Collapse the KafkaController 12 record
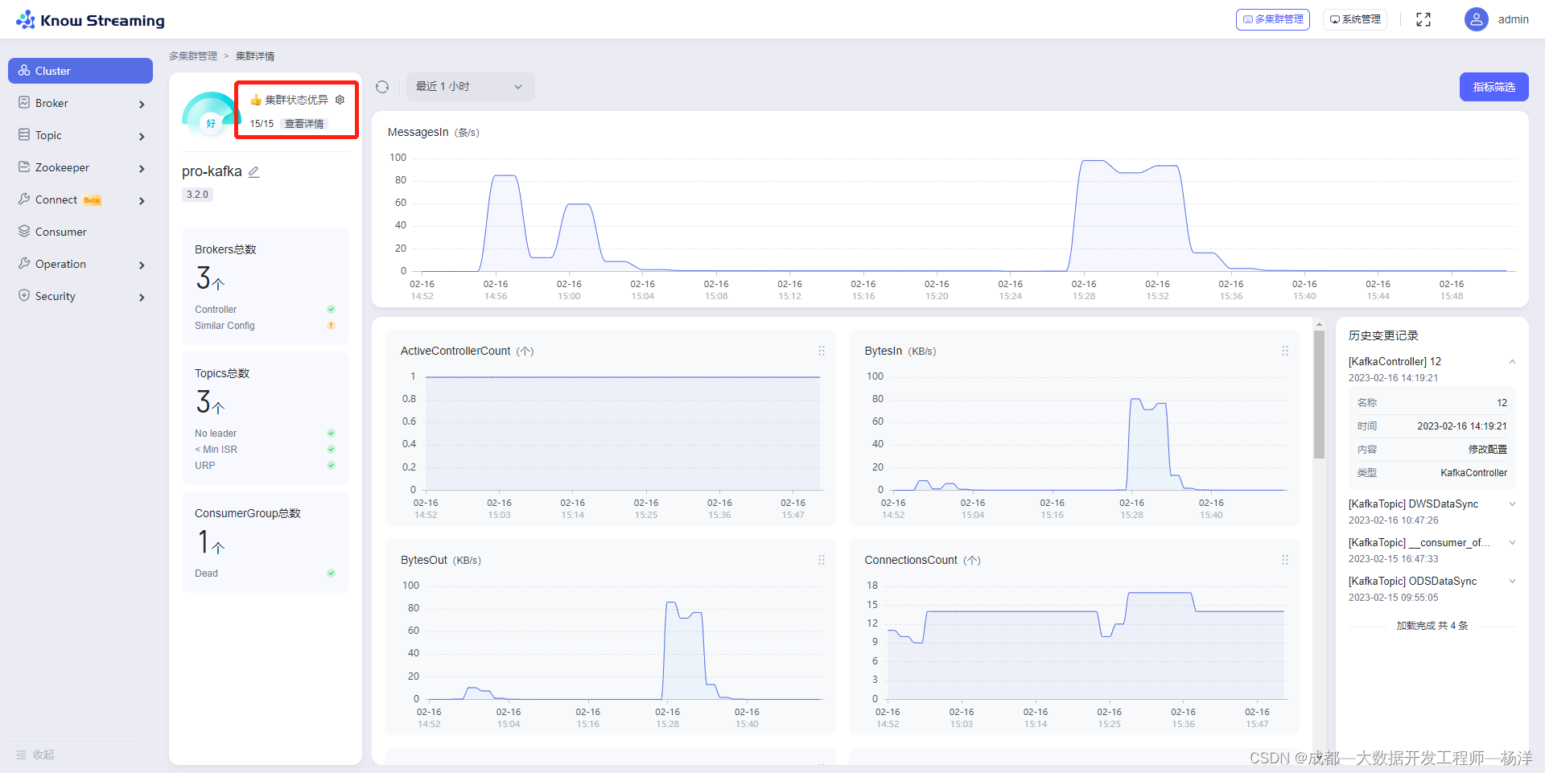This screenshot has width=1545, height=773. [x=1512, y=362]
